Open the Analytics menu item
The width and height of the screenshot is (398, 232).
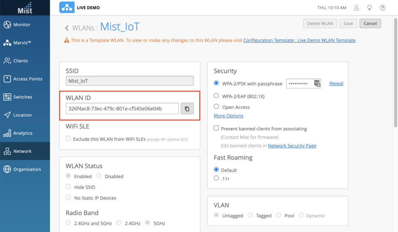(x=23, y=133)
